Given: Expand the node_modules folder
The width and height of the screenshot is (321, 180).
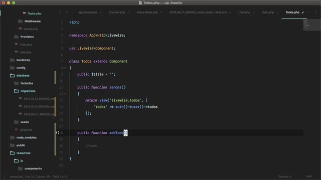Looking at the screenshot, I should pos(27,137).
